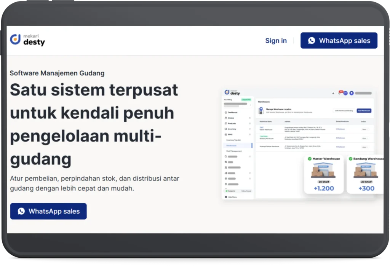The image size is (390, 266).
Task: Open the Orders bag icon in sidebar
Action: 226,118
